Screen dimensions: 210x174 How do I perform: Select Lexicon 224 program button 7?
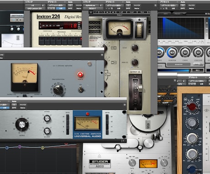pos(76,41)
